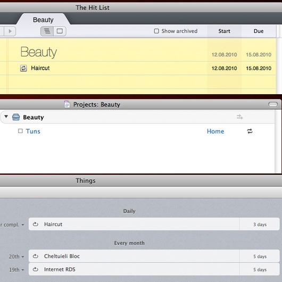Click the forward navigation arrow button
Screen dimensions: 282x282
click(10, 31)
